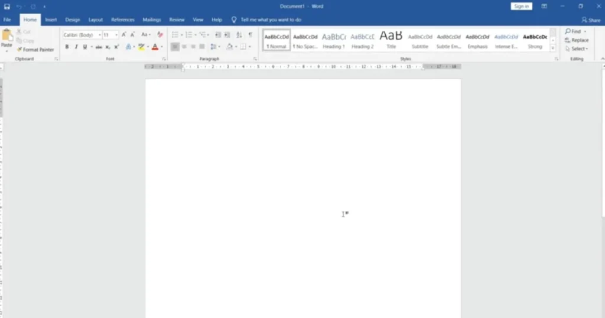Undo the last action
Image resolution: width=605 pixels, height=318 pixels.
(x=18, y=7)
